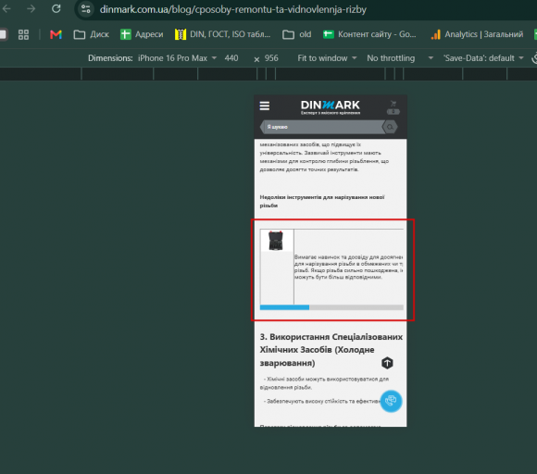Open the blue chat support bubble
The width and height of the screenshot is (537, 474).
coord(391,401)
